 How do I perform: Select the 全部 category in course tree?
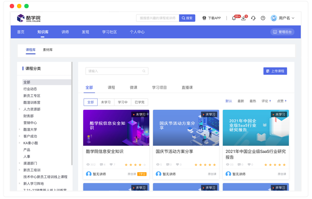pyautogui.click(x=47, y=82)
